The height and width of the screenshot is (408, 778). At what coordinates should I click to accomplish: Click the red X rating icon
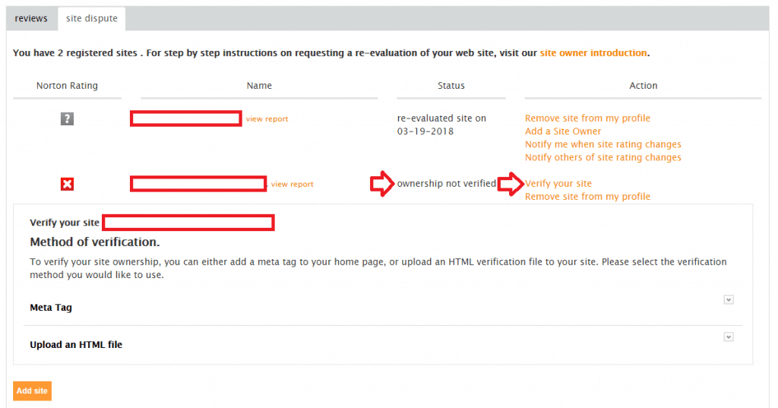67,184
